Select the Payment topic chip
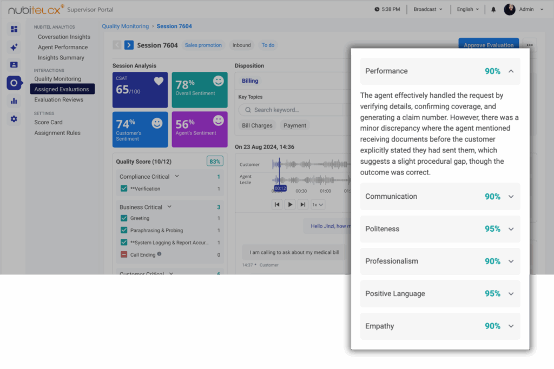Viewport: 554px width, 369px height. (x=295, y=125)
